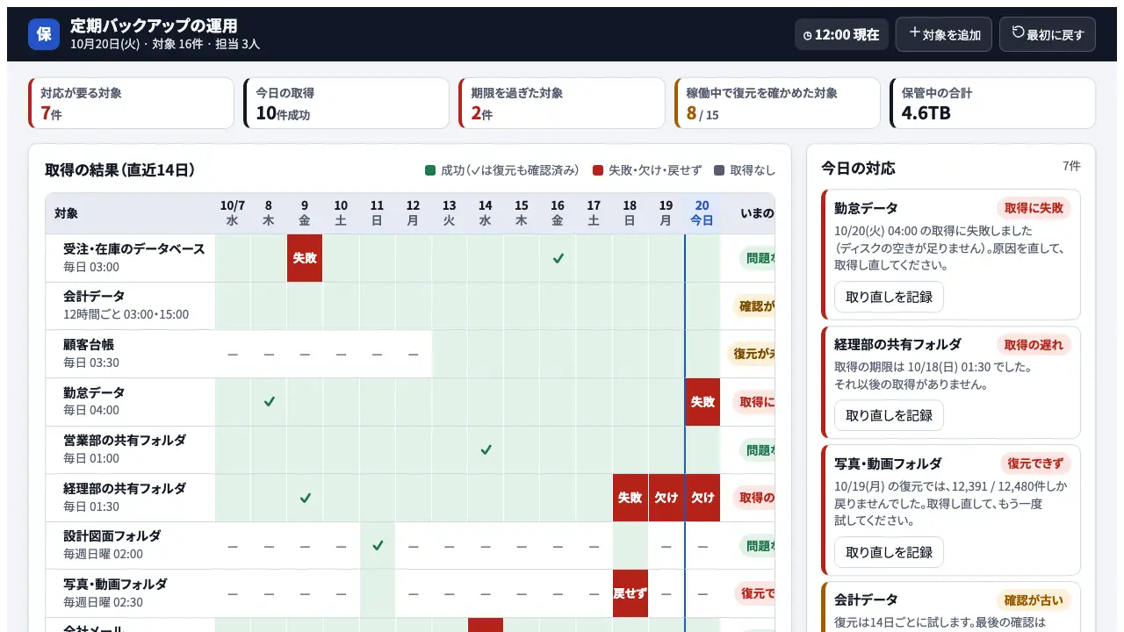
Task: Select the checkmark in 経理部の共有フォルダ row on 10/9
Action: [305, 498]
